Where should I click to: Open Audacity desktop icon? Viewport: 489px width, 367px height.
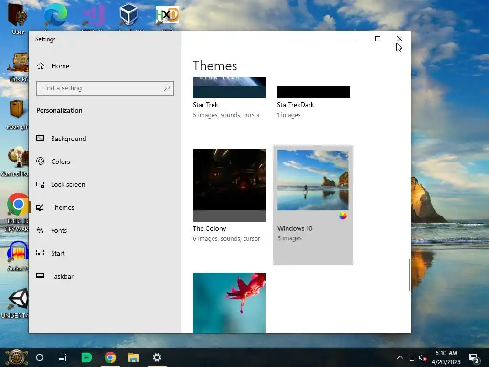[x=18, y=256]
